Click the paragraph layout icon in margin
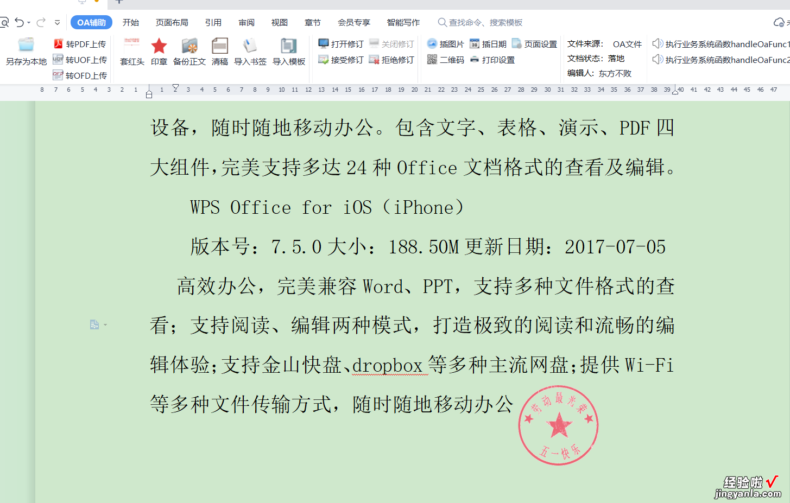 94,324
